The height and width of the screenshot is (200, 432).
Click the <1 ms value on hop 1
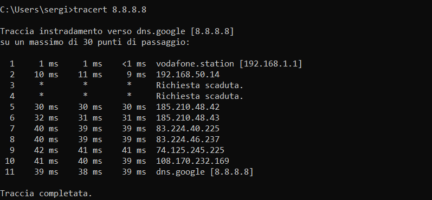click(134, 64)
